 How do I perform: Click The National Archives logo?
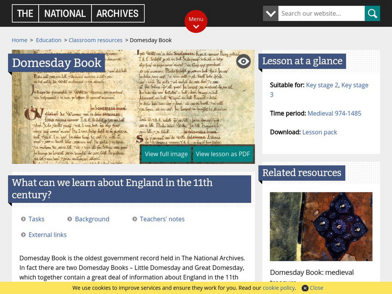(x=78, y=13)
